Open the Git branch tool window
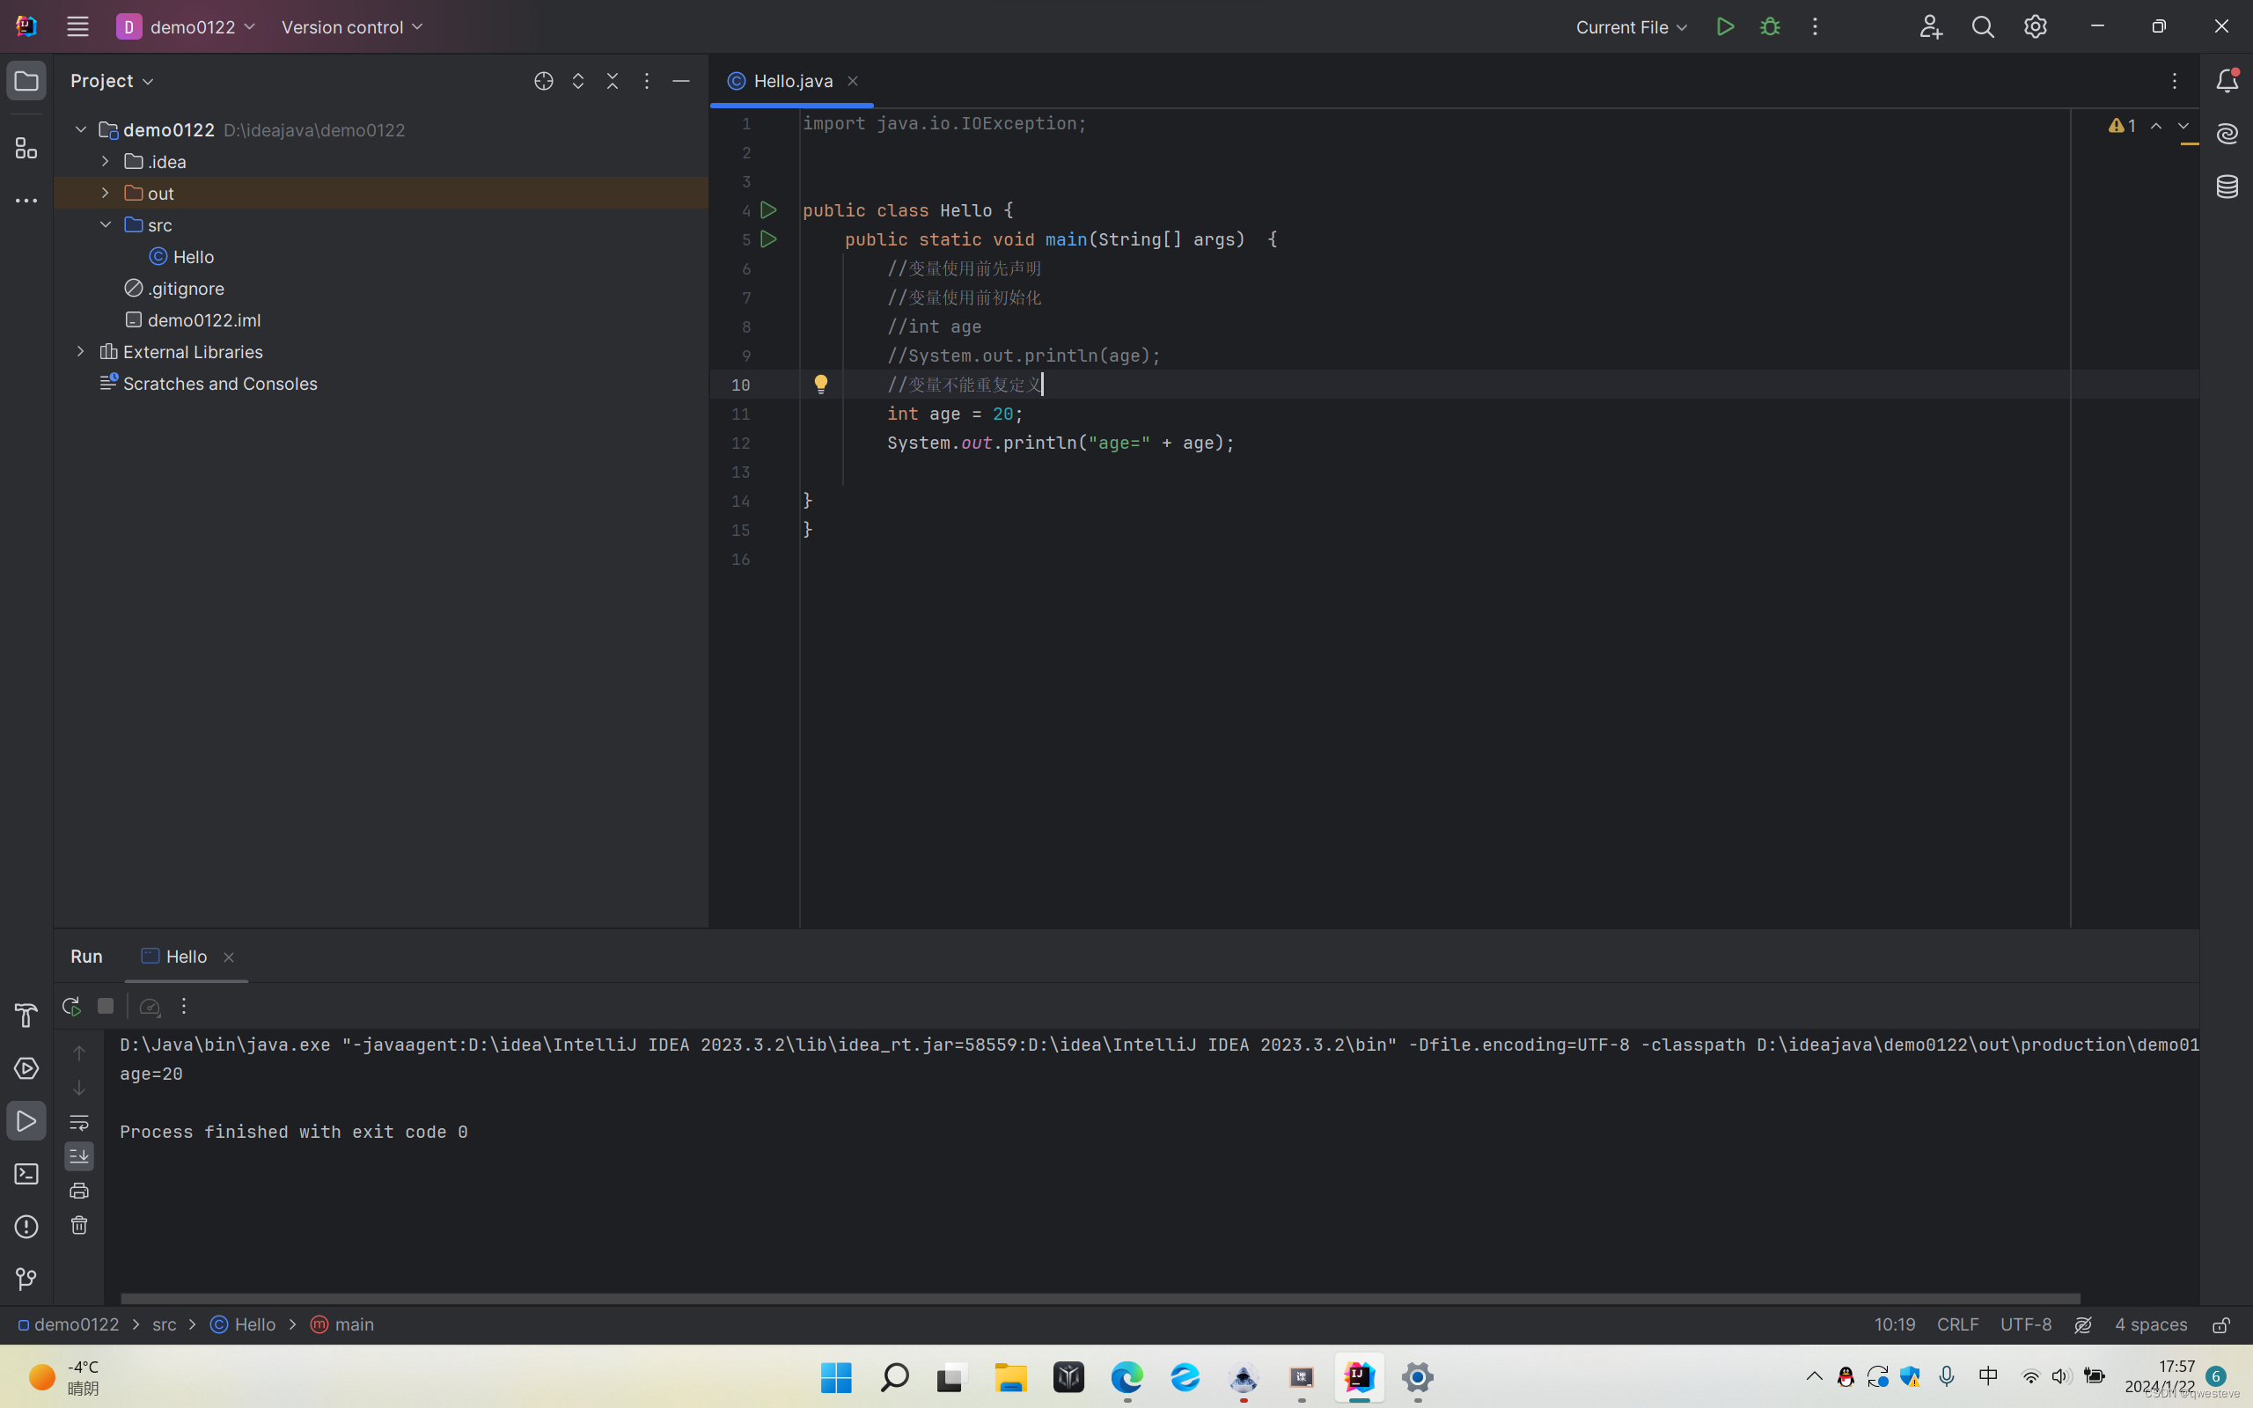The height and width of the screenshot is (1408, 2253). point(26,1279)
